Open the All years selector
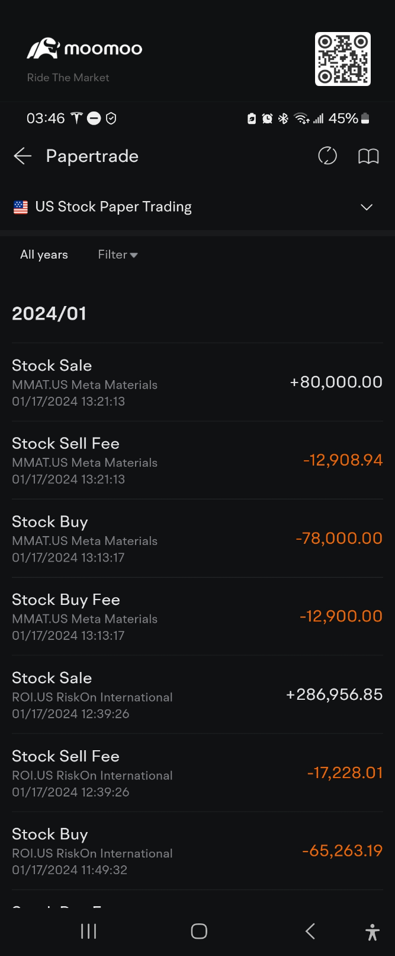 (44, 254)
